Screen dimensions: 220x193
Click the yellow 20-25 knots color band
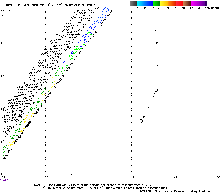[164, 4]
